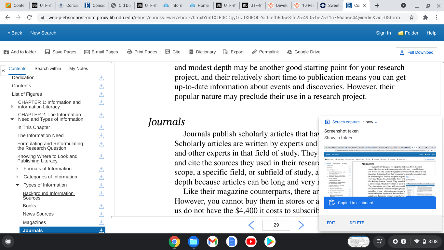This screenshot has height=250, width=444.
Task: Download CHAPTER 1 section
Action: click(x=101, y=103)
